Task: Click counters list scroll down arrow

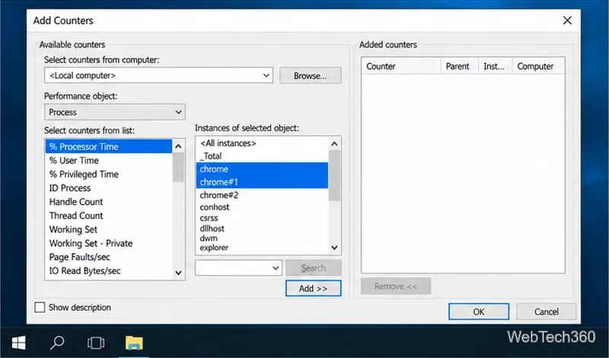Action: pos(178,273)
